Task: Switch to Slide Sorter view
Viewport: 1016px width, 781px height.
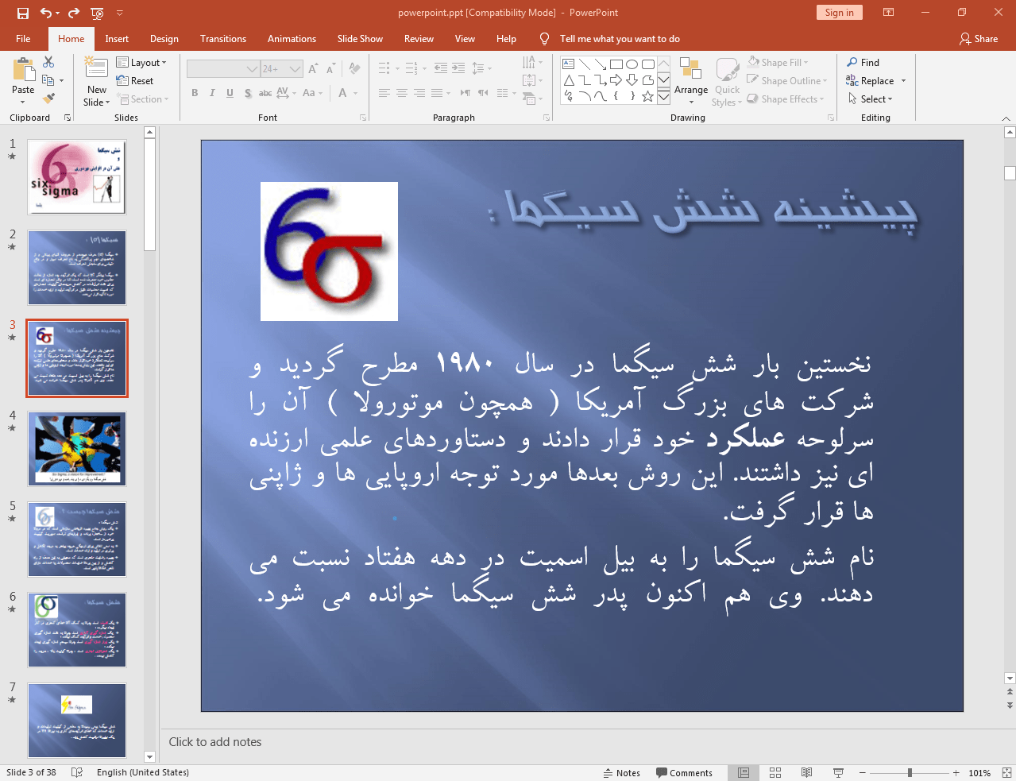Action: coord(775,772)
